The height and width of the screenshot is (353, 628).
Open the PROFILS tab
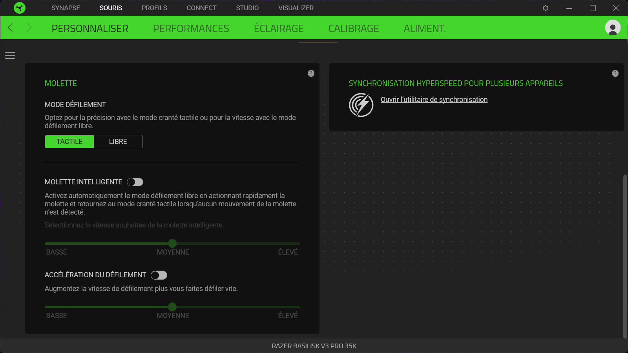[x=154, y=8]
